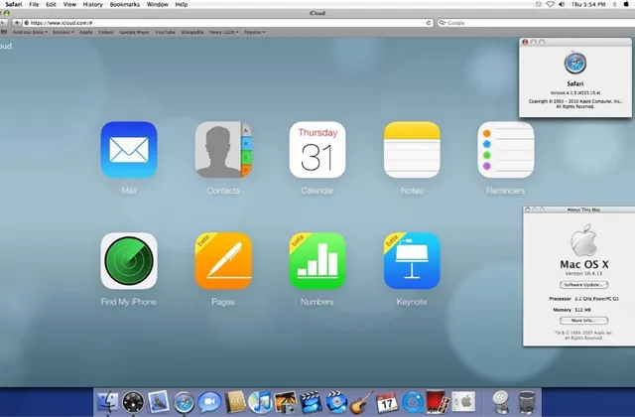Open the Keynote beta app
This screenshot has height=417, width=635.
(x=412, y=261)
